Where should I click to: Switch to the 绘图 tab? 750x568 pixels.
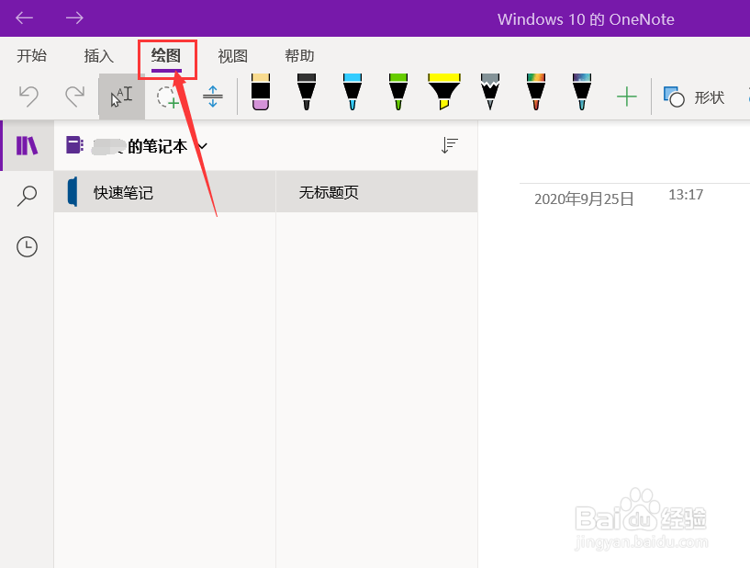point(166,55)
